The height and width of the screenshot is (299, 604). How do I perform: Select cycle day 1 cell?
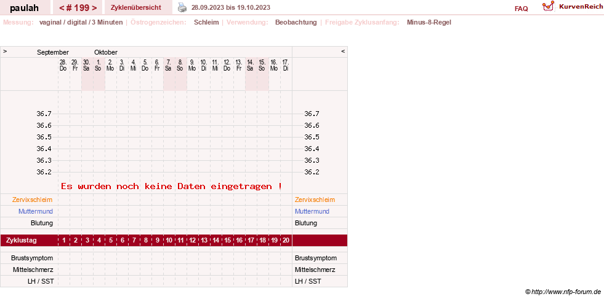tap(64, 241)
